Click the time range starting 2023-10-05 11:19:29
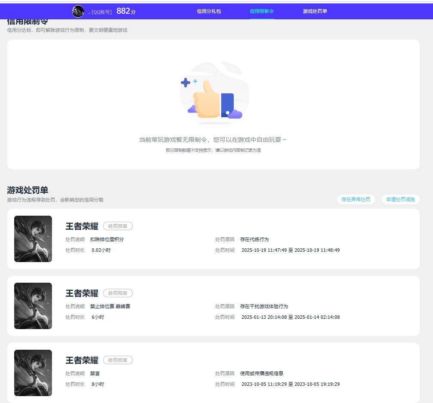The image size is (433, 403). click(x=290, y=385)
